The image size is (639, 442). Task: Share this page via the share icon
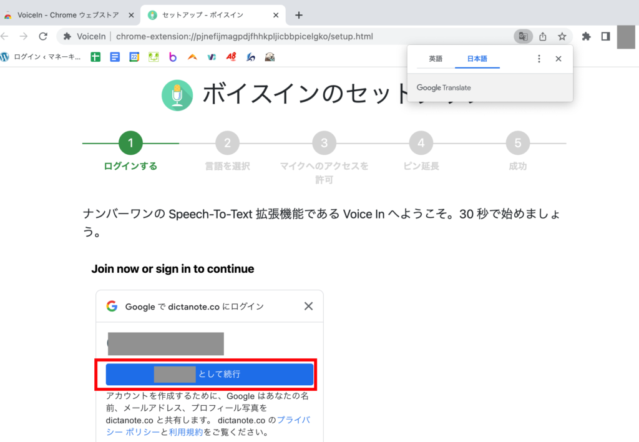(x=543, y=36)
